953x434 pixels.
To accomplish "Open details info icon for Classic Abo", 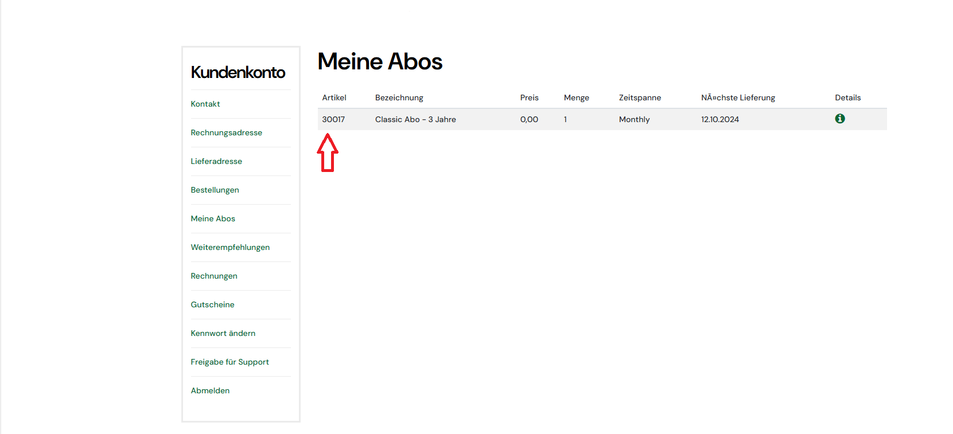I will [x=840, y=119].
